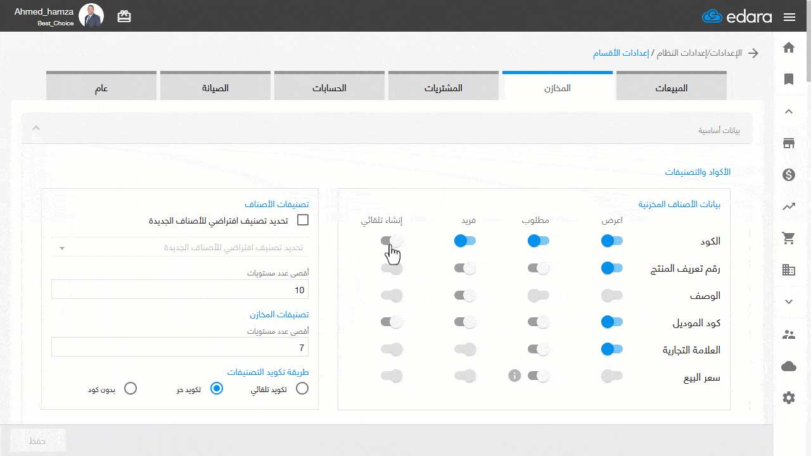
Task: Click the sidebar down chevron
Action: pos(789,302)
